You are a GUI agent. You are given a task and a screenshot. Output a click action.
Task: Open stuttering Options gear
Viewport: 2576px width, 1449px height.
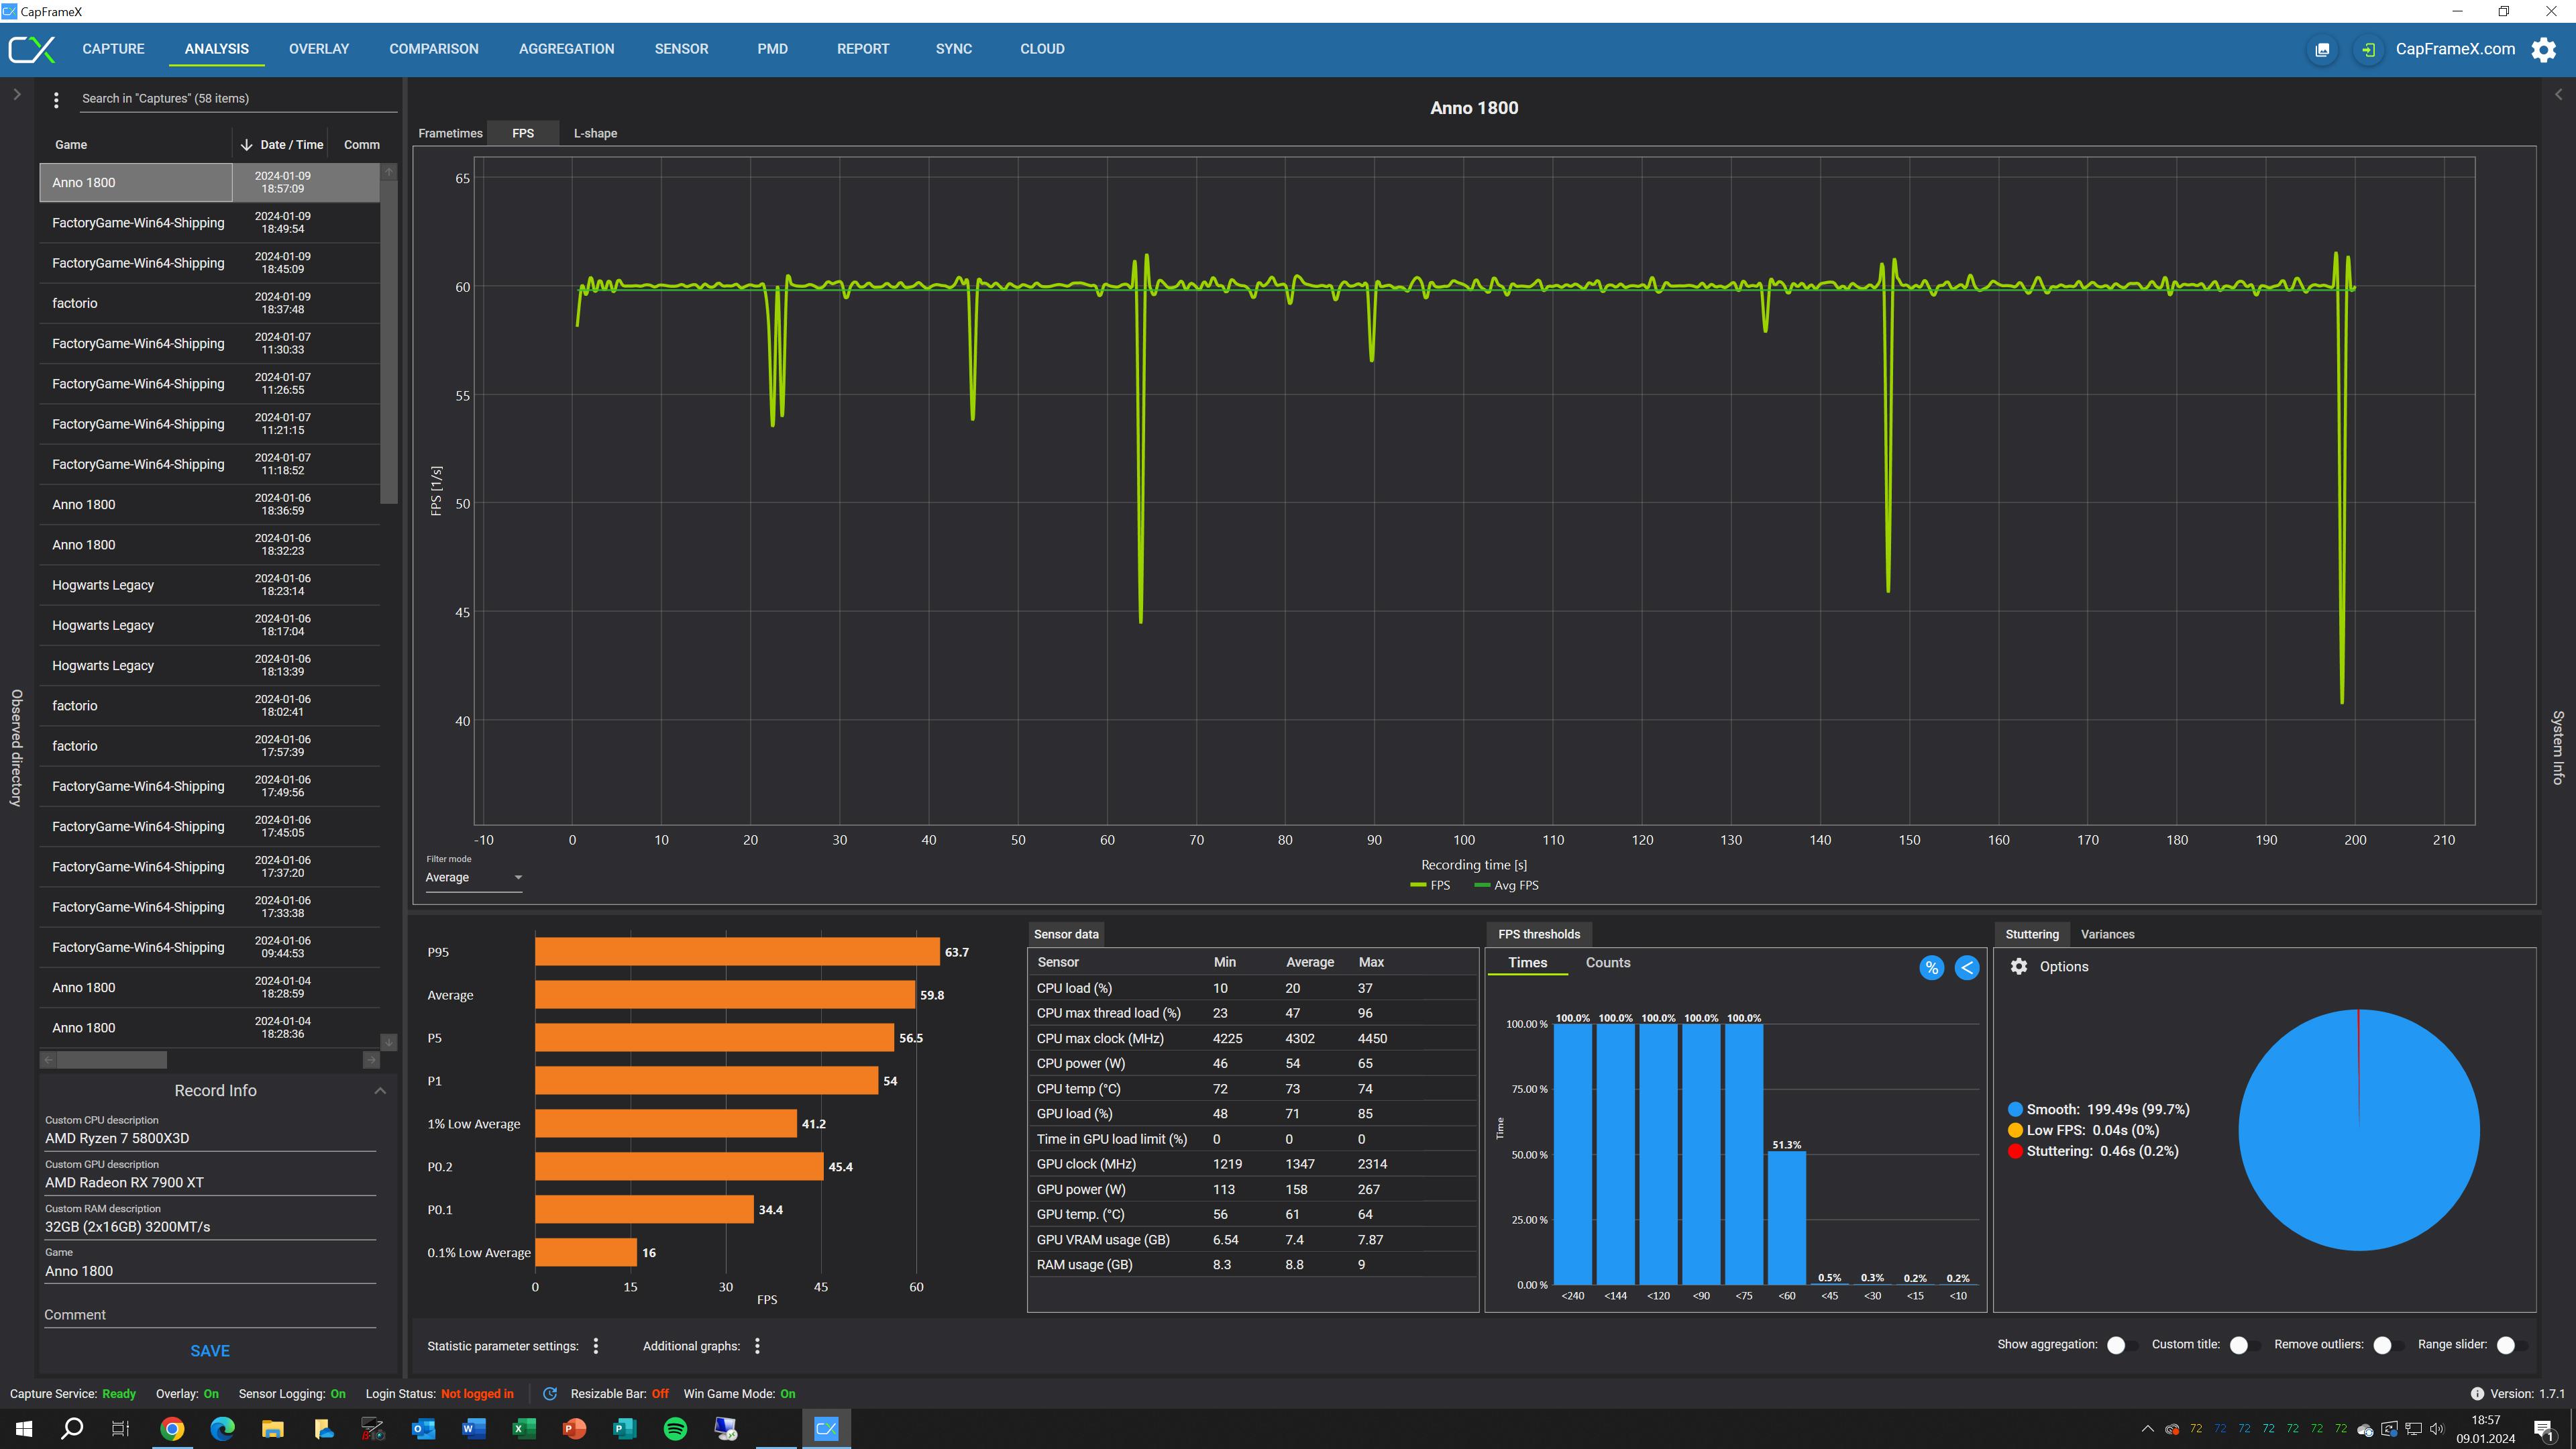[2019, 966]
